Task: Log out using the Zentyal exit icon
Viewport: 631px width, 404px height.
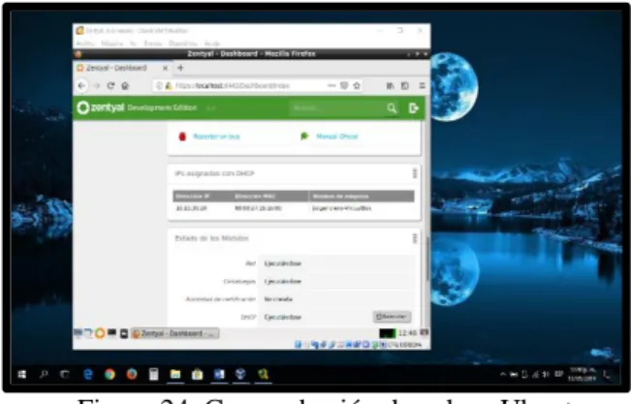Action: [x=413, y=108]
